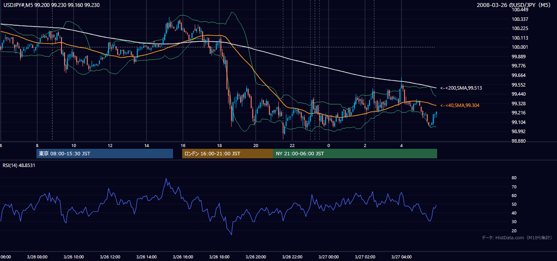Click RSI scale value 70
Image resolution: width=557 pixels, height=261 pixels.
[514, 187]
